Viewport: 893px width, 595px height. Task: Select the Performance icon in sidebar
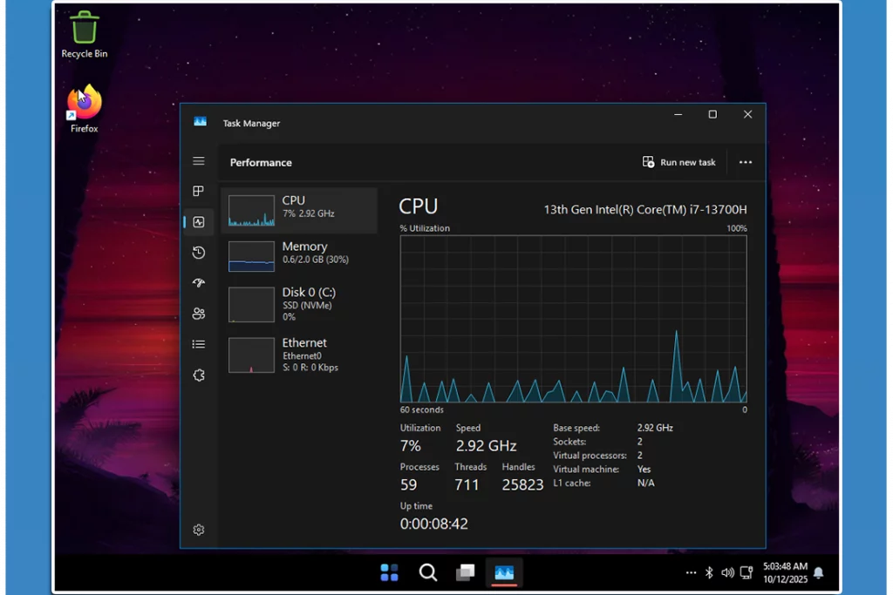tap(199, 222)
